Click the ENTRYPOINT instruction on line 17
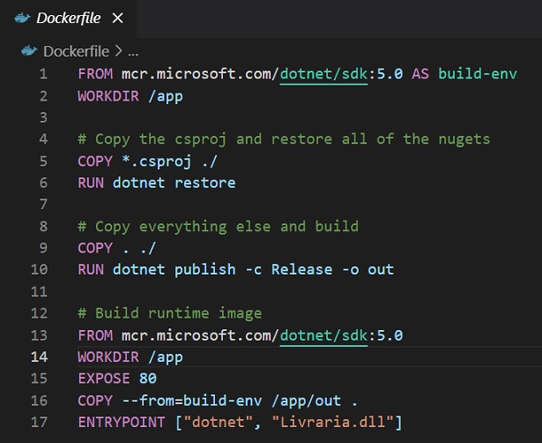This screenshot has height=443, width=542. [x=122, y=422]
